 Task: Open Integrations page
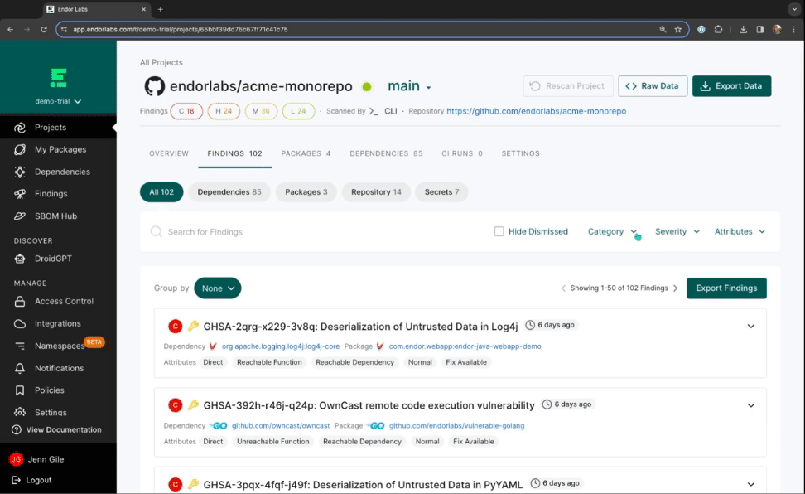[57, 323]
